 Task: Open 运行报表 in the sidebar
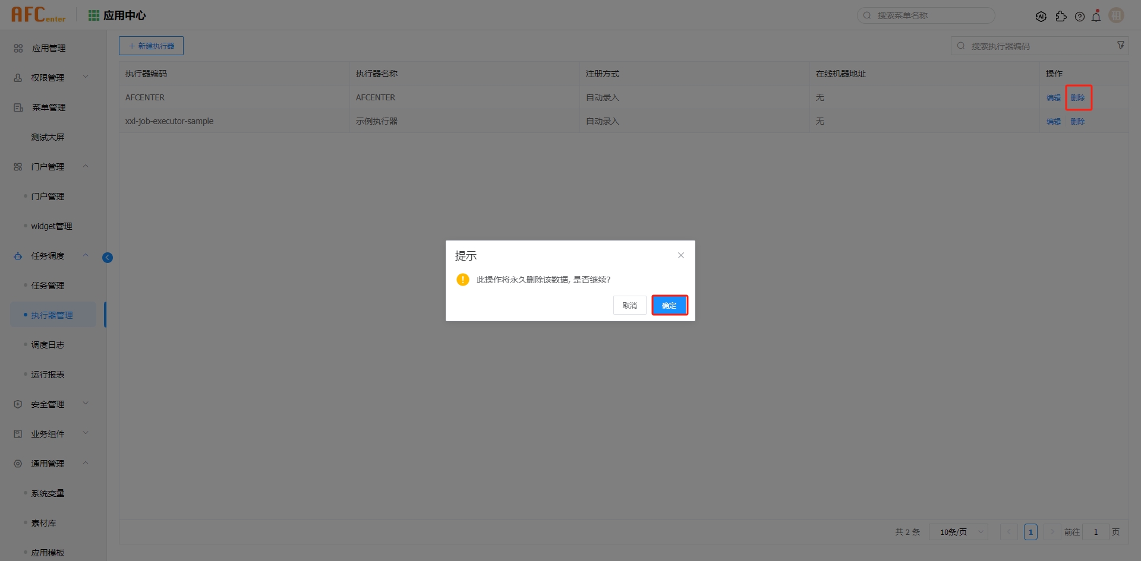(x=48, y=375)
